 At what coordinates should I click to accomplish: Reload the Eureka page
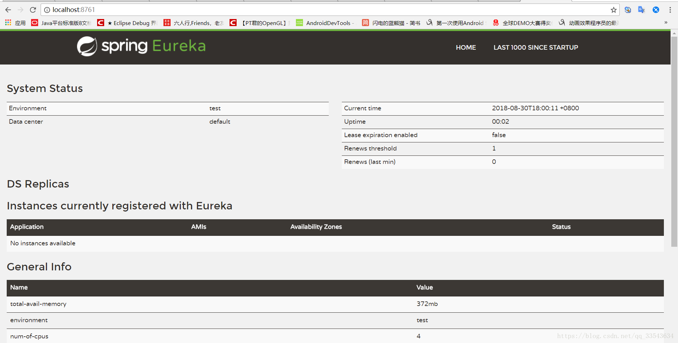click(x=33, y=10)
